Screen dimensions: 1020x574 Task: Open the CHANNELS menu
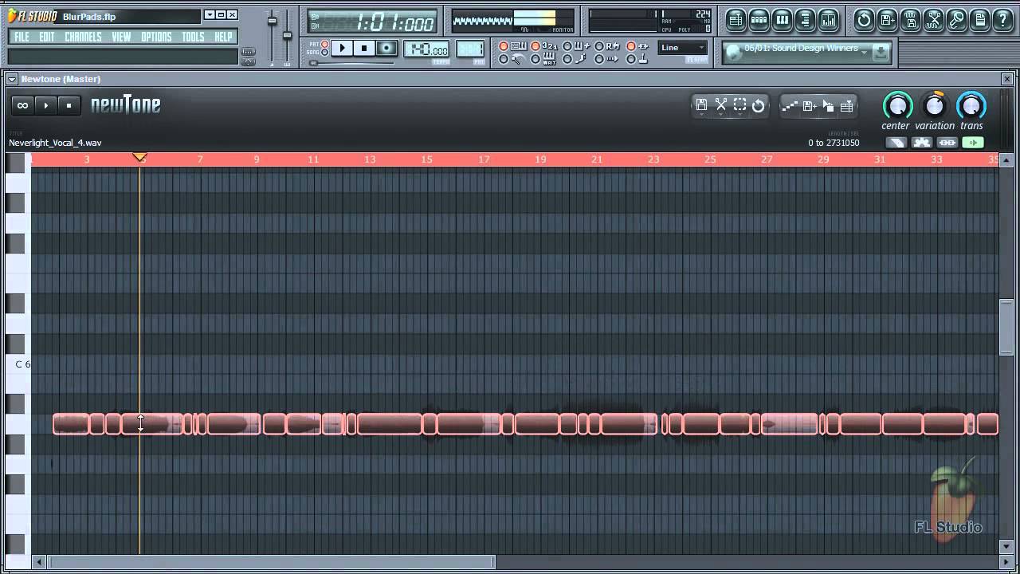83,37
